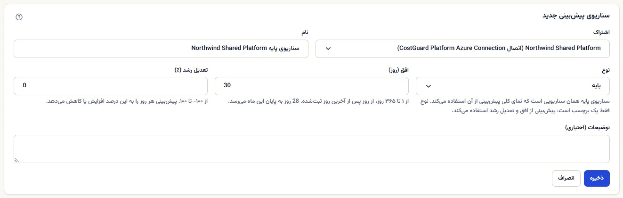Click the نام field label
This screenshot has width=623, height=198.
pyautogui.click(x=305, y=32)
